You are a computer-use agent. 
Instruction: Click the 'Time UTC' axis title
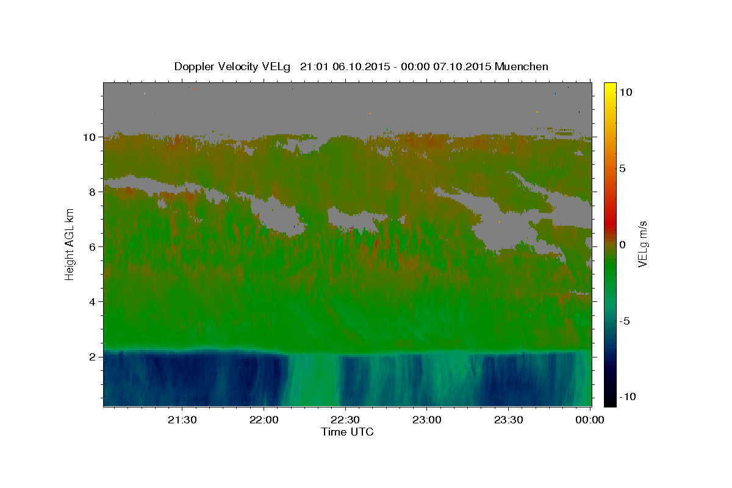click(347, 432)
